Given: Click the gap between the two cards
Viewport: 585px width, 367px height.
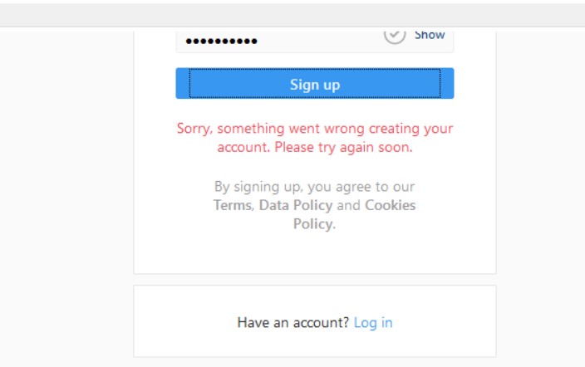Looking at the screenshot, I should 315,280.
